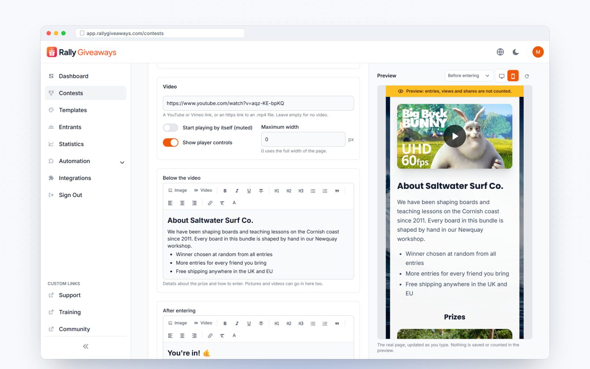Collapse the sidebar with double chevron

[86, 346]
